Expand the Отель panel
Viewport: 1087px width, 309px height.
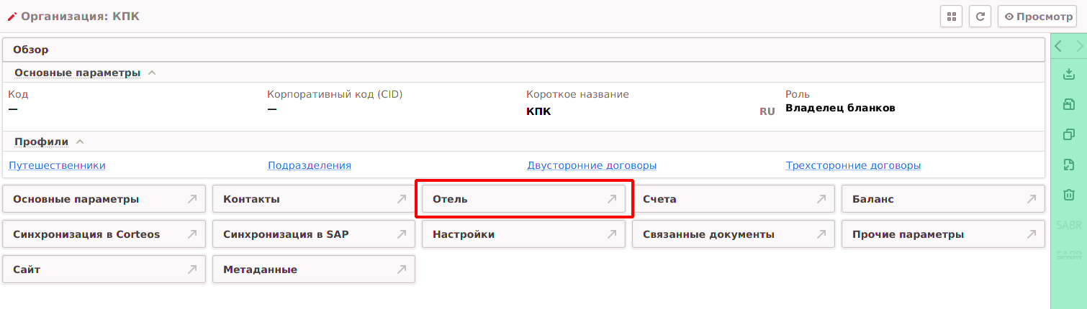[x=523, y=199]
